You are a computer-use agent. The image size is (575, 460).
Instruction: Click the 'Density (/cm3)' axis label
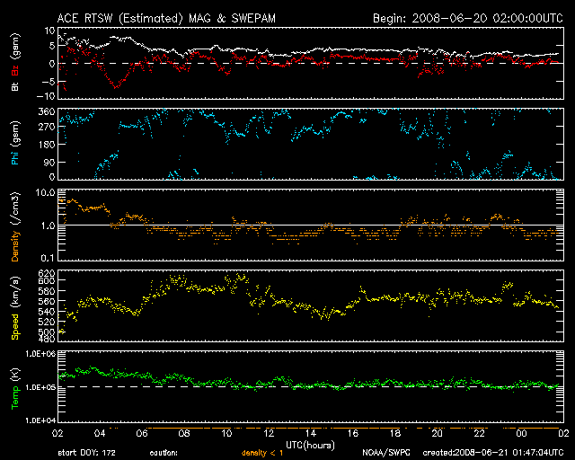point(15,226)
